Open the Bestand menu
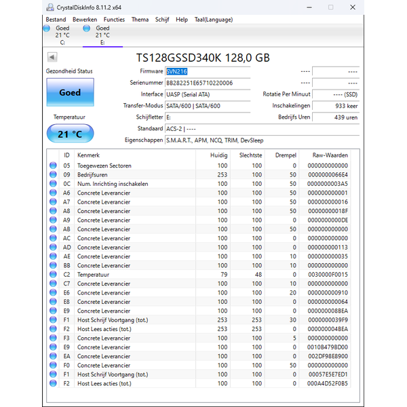407x407 pixels. pyautogui.click(x=56, y=20)
